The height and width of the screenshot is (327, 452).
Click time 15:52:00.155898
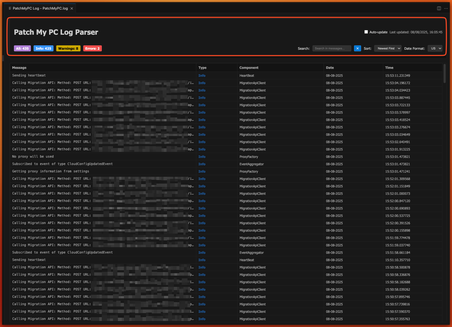point(398,231)
